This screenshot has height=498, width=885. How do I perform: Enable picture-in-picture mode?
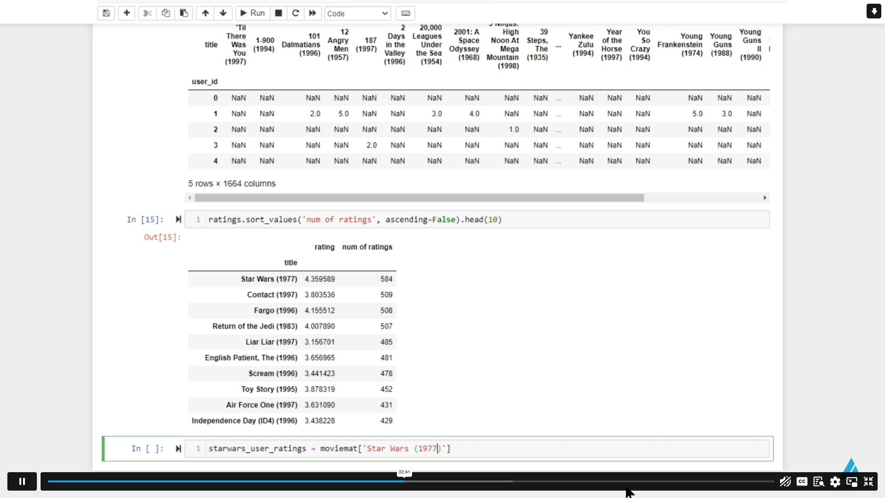pos(851,481)
